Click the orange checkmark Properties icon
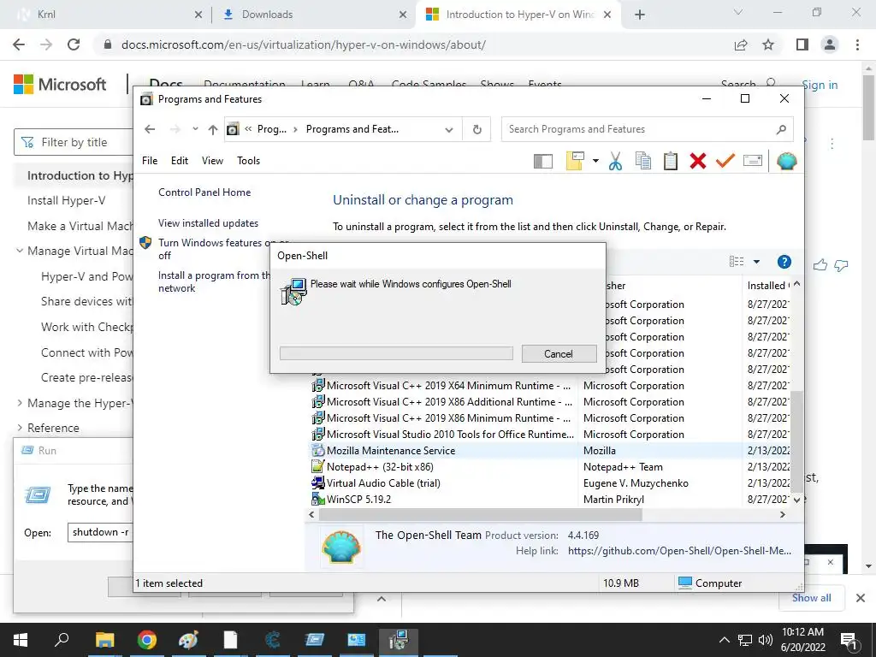876x657 pixels. (725, 161)
